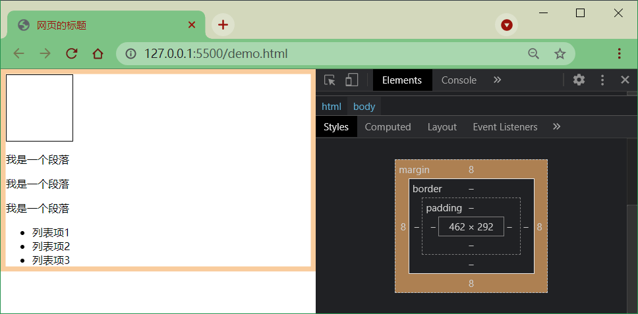Click the browser back arrow
The height and width of the screenshot is (314, 638).
(18, 53)
